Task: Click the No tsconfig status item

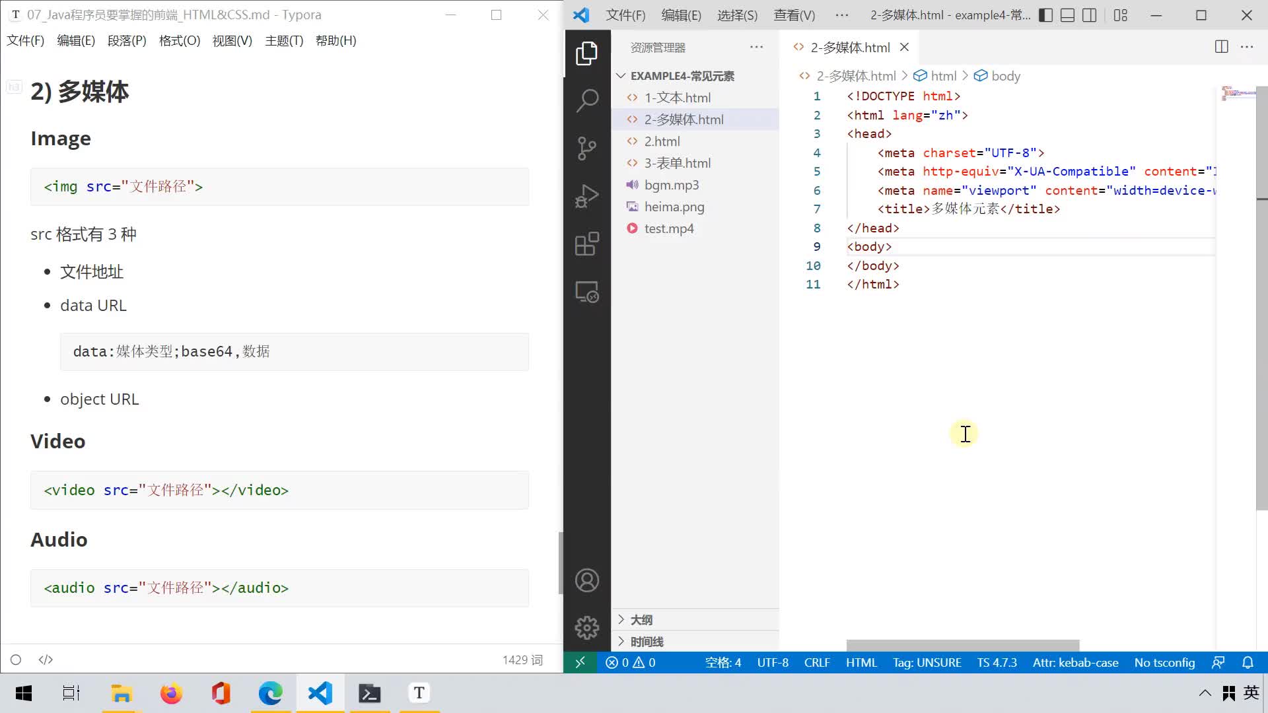Action: pos(1164,662)
